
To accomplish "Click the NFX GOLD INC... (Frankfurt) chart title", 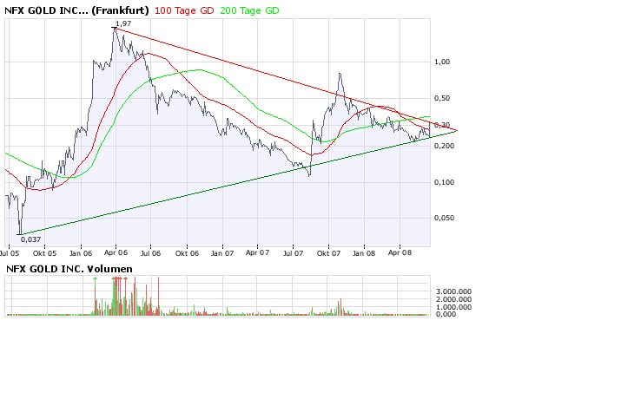I will click(76, 10).
